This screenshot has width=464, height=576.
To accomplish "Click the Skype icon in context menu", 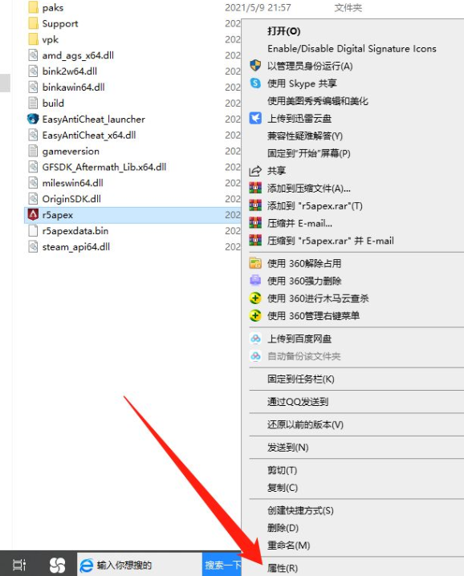I will pyautogui.click(x=255, y=83).
